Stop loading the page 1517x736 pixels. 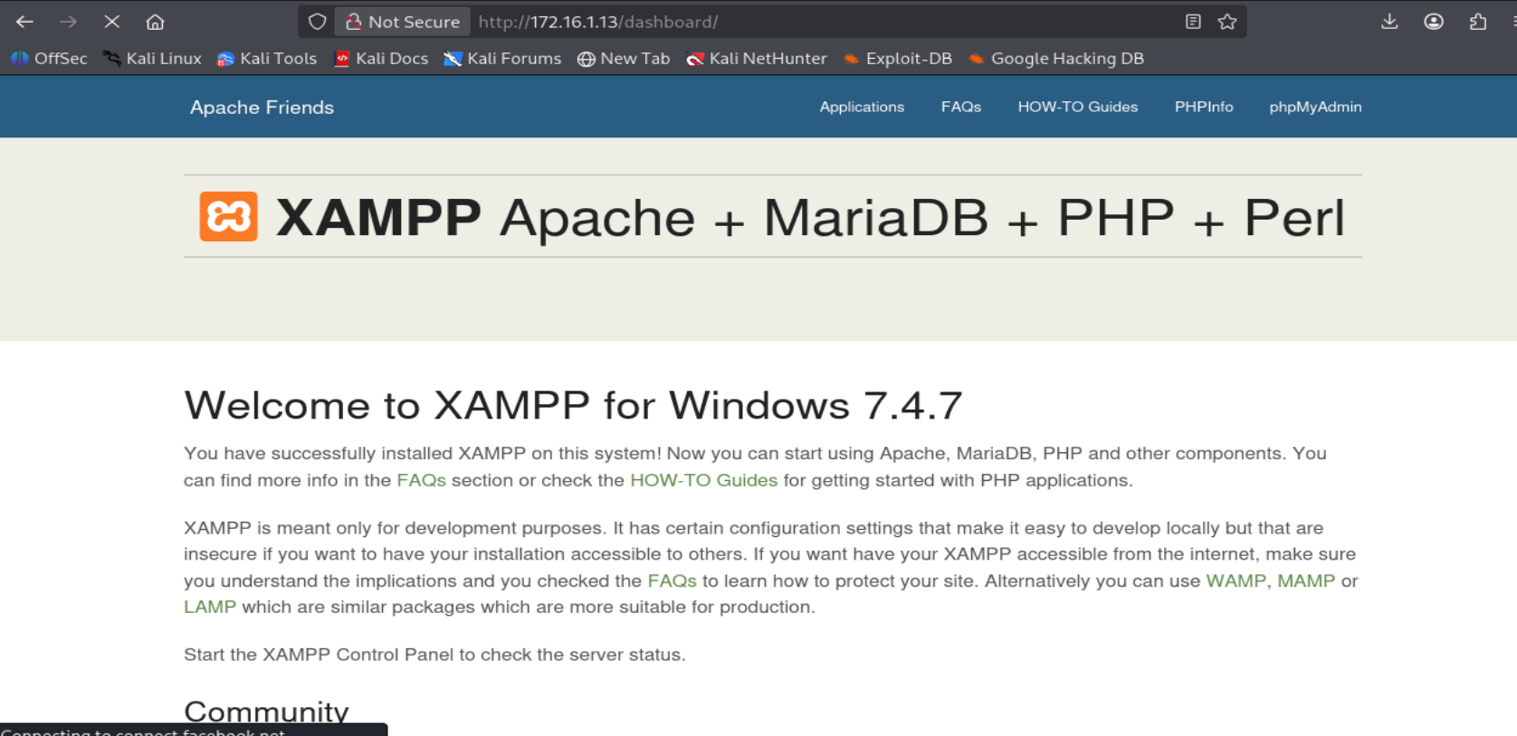(111, 22)
